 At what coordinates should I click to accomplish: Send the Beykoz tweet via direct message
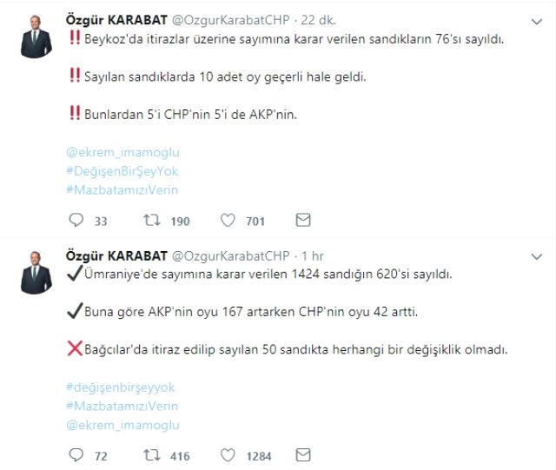pyautogui.click(x=303, y=221)
